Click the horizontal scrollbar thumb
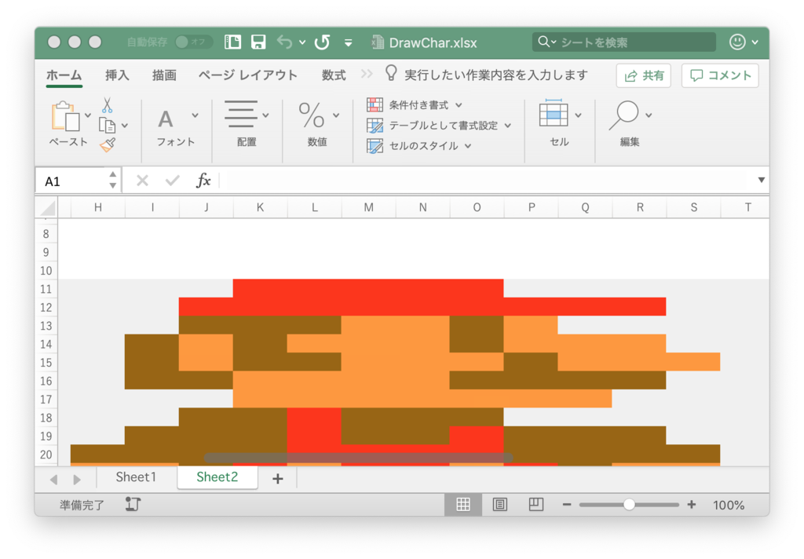The height and width of the screenshot is (559, 804). [358, 458]
